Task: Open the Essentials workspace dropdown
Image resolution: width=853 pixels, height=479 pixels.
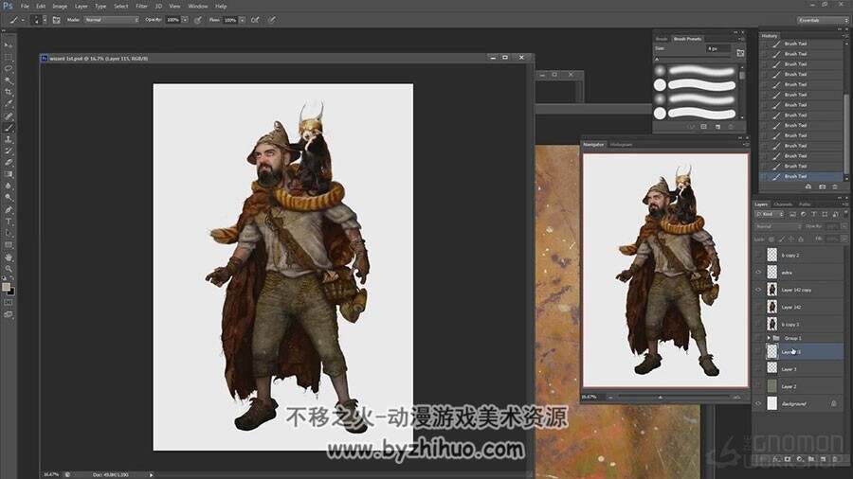Action: pyautogui.click(x=822, y=20)
